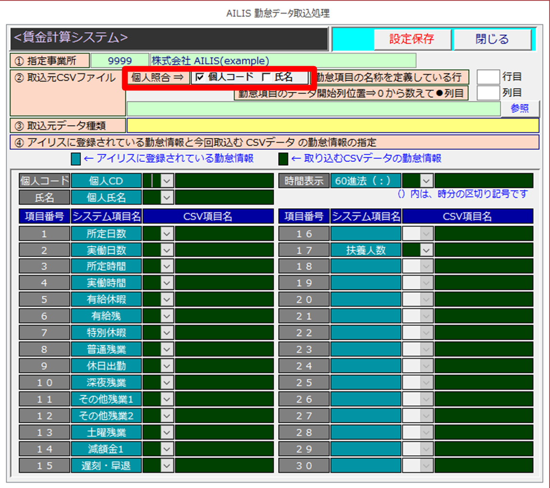Click the teal legend color swatch
This screenshot has width=550, height=488.
coord(76,159)
